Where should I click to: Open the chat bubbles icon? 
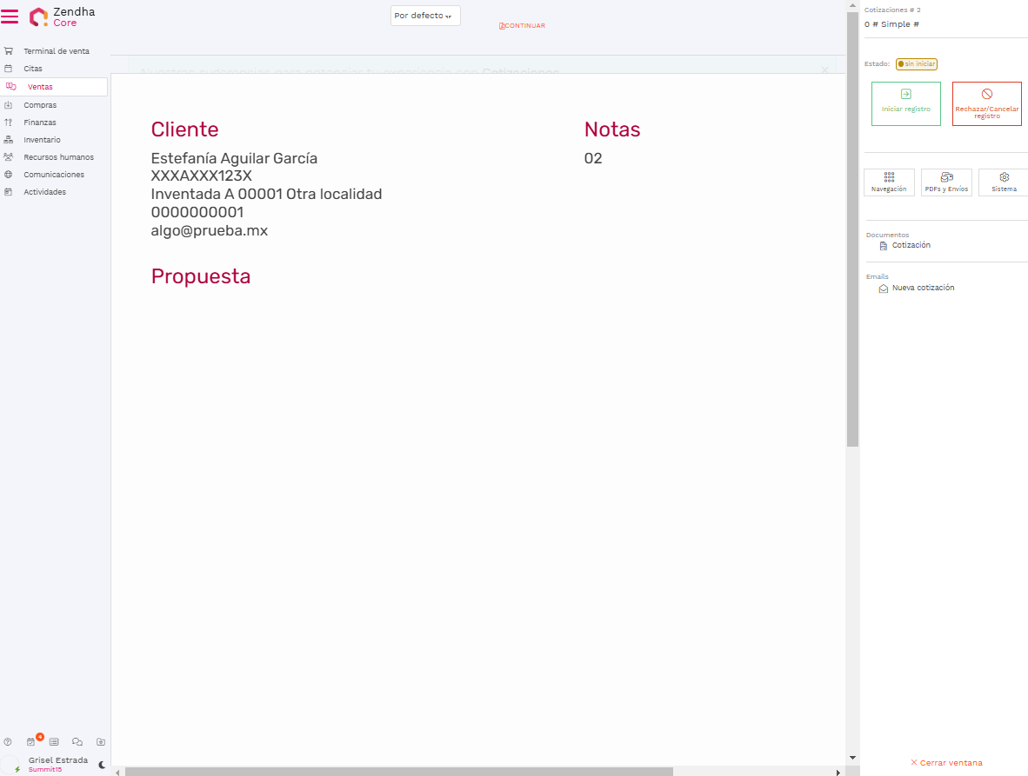click(77, 742)
